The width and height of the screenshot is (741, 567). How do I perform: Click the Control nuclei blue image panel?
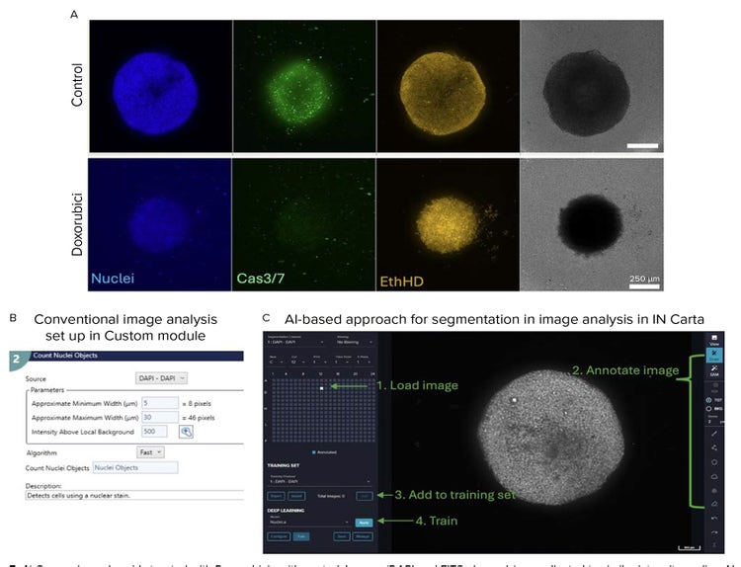pyautogui.click(x=161, y=86)
